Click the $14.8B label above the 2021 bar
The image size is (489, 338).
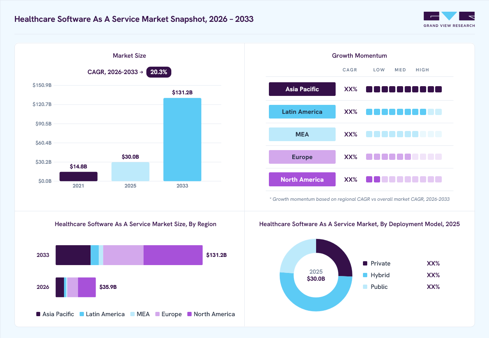point(78,166)
